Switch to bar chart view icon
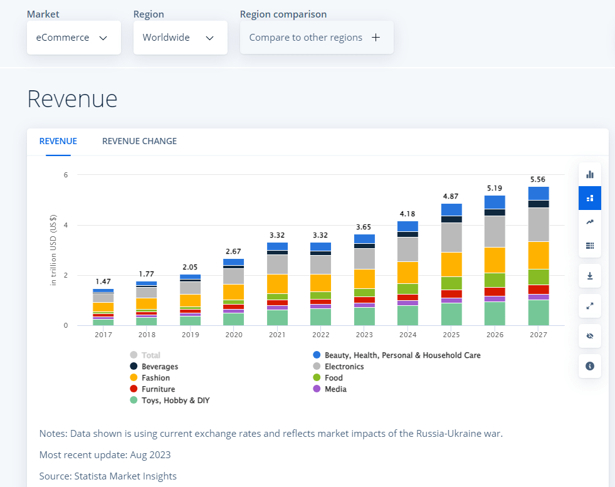Image resolution: width=615 pixels, height=487 pixels. [x=589, y=174]
